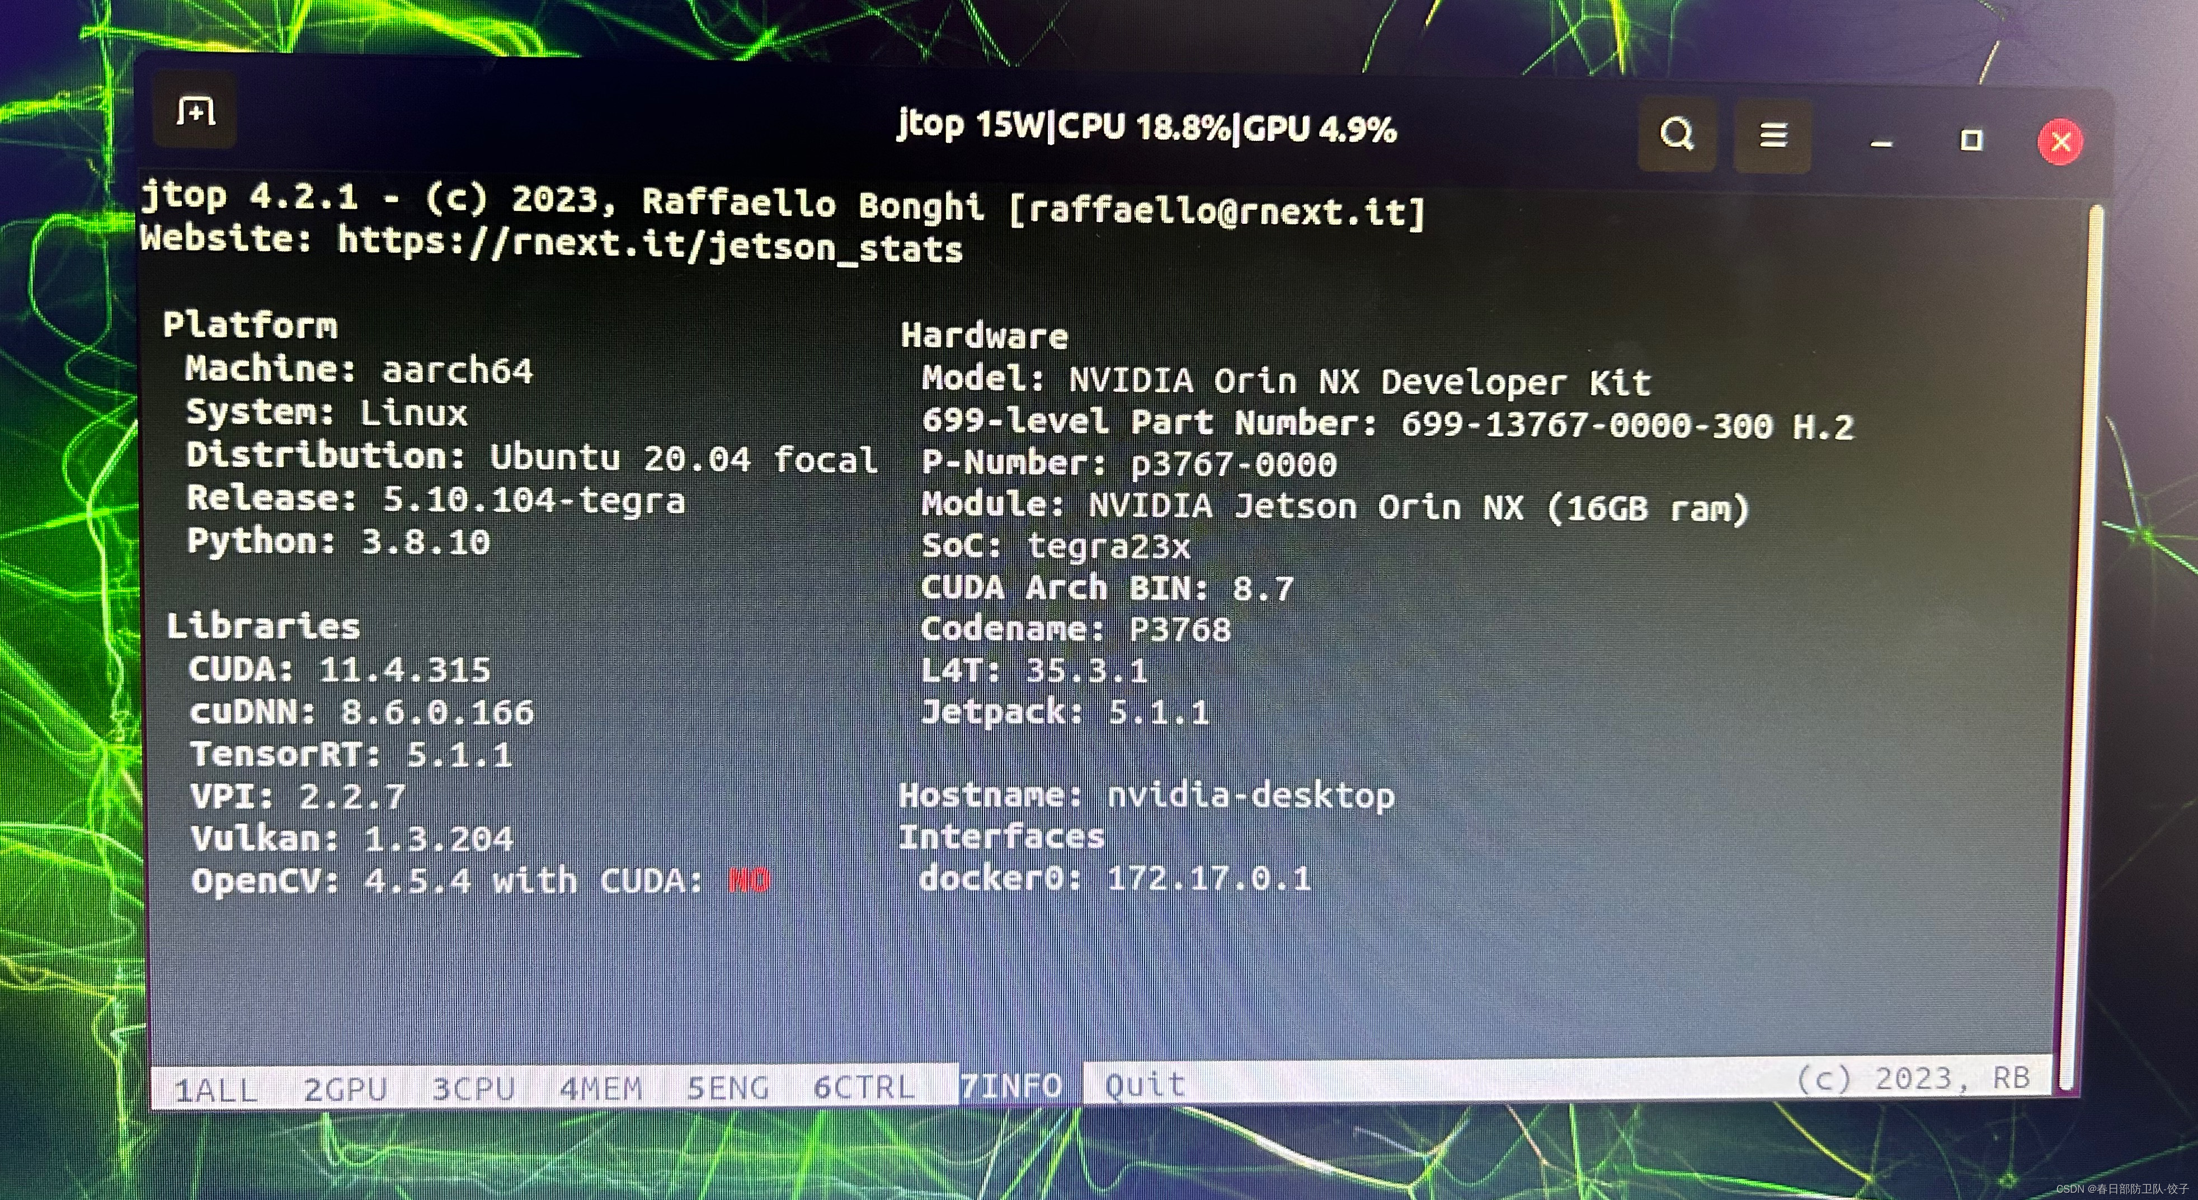Minimize the jtop terminal window
Viewport: 2198px width, 1200px height.
[1881, 143]
